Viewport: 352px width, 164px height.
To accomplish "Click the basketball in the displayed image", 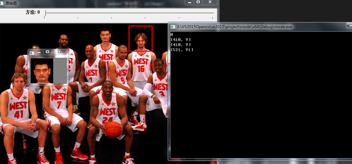I will point(113,130).
